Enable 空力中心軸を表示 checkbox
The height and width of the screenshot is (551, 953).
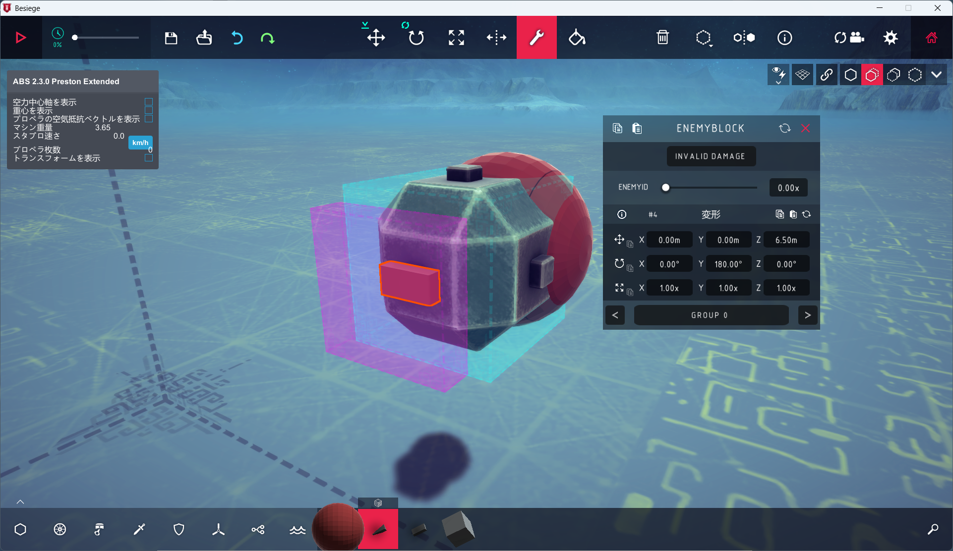[x=148, y=102]
